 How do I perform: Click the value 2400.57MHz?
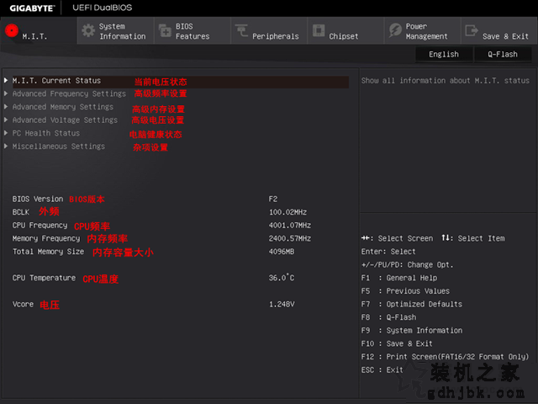click(x=290, y=238)
